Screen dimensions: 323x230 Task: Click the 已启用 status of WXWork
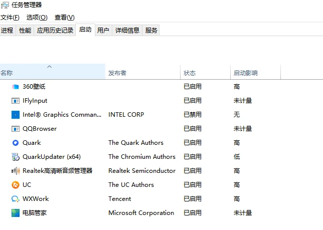(x=193, y=199)
